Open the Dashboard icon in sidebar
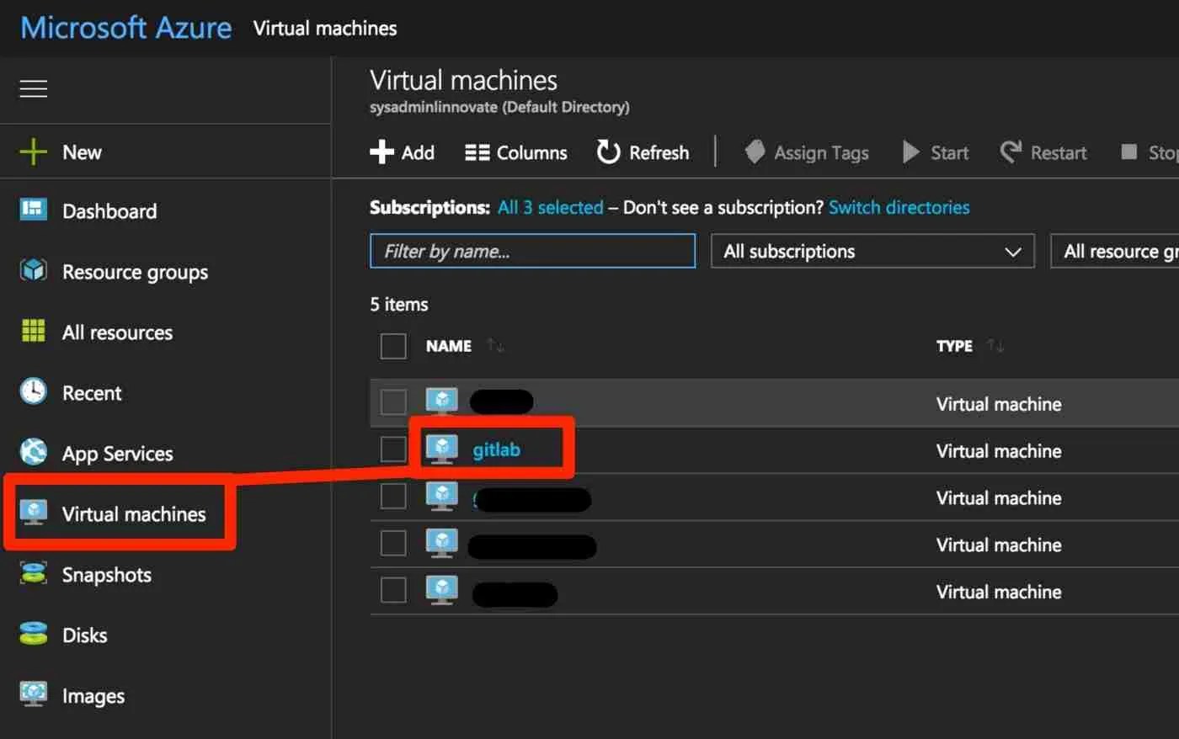 pos(32,210)
